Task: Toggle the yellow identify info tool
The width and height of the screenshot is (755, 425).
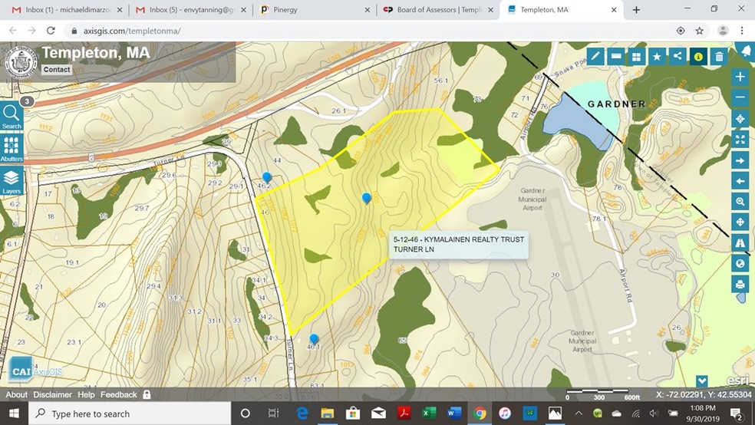Action: point(698,56)
